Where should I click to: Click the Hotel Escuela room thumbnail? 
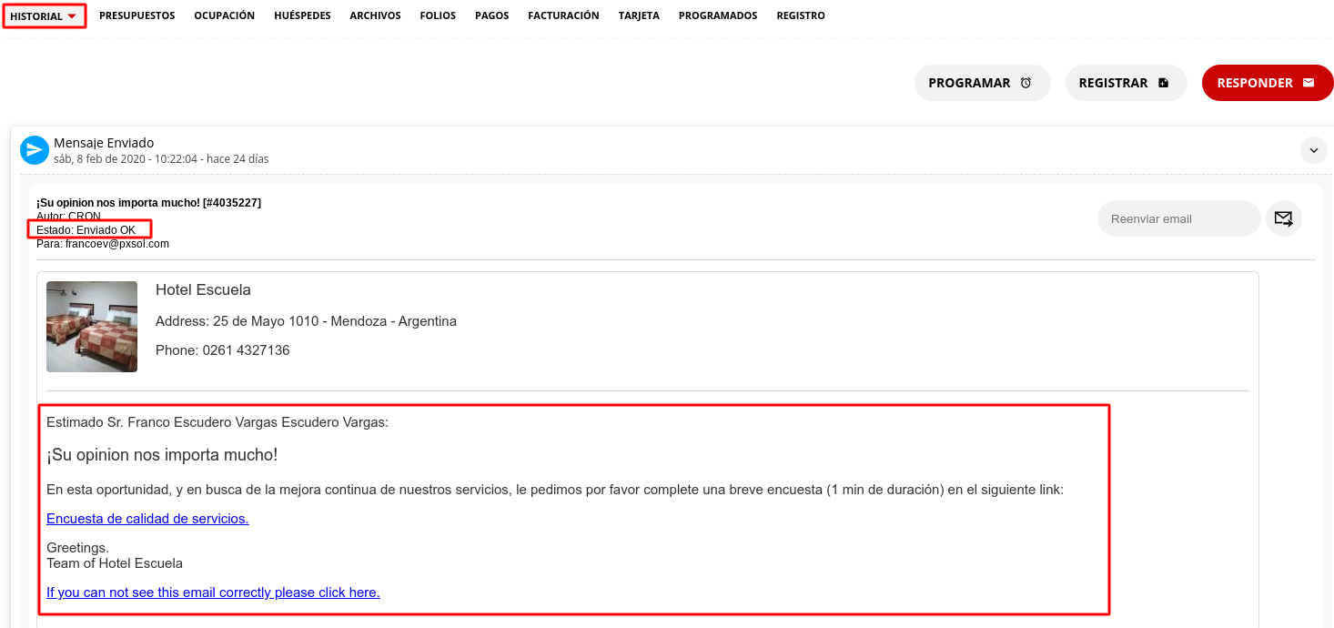(x=92, y=327)
